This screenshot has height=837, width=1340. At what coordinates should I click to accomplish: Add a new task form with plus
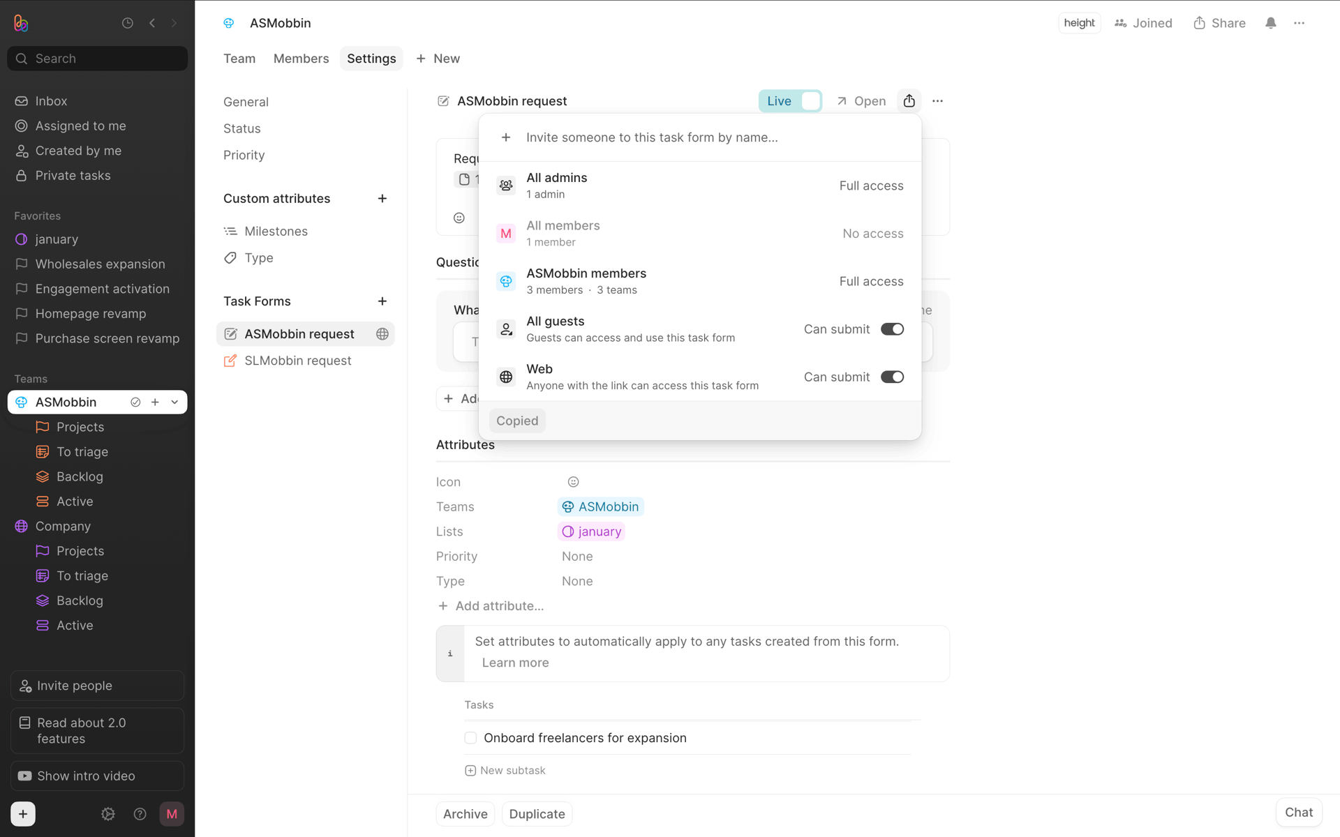click(x=382, y=301)
